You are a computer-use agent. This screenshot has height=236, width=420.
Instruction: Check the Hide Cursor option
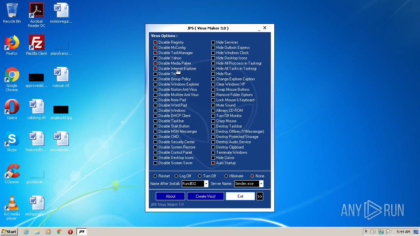213,158
